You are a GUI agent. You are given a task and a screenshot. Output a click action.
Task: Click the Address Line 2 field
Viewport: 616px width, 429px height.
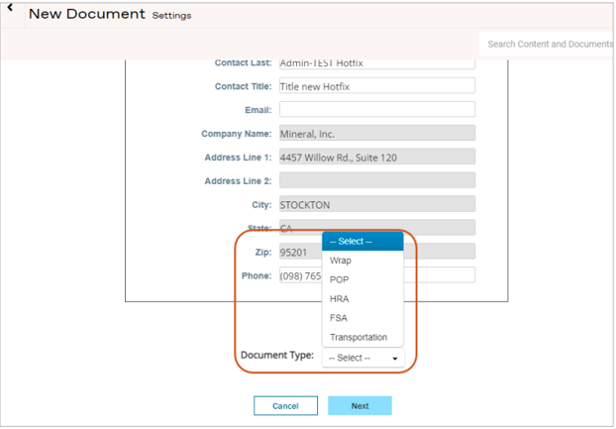click(x=377, y=180)
